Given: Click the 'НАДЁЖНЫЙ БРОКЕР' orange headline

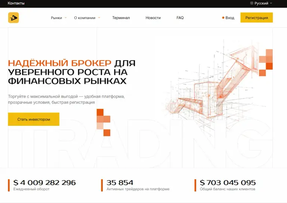Looking at the screenshot, I should pos(60,63).
